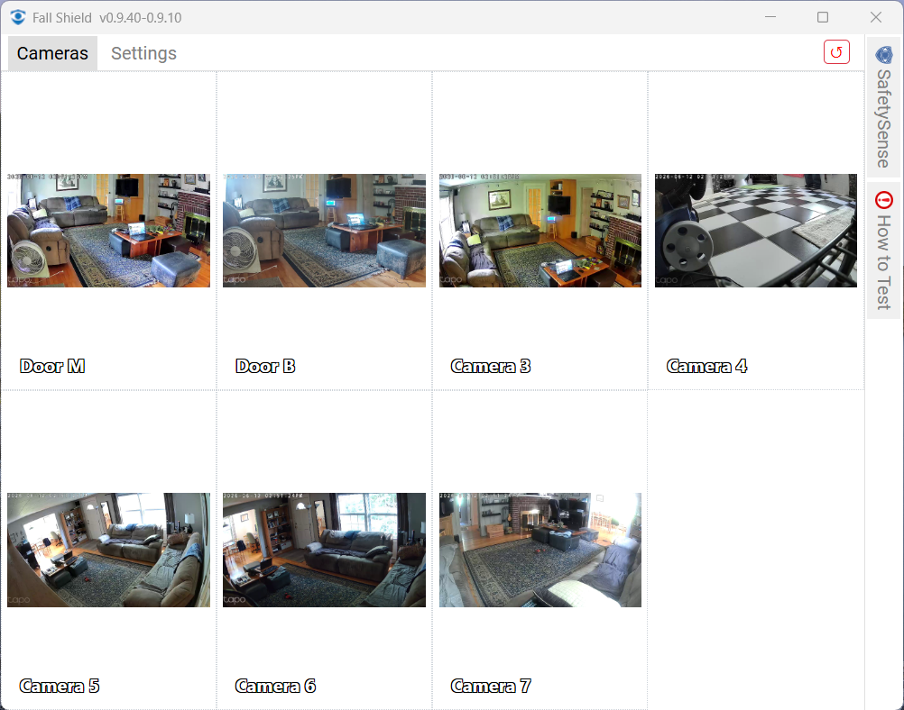Open the How to Test side tab
The height and width of the screenshot is (710, 904).
(883, 250)
